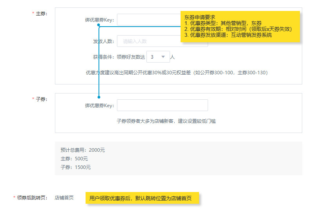
Task: Click the 子券领券者大多为店铺新客 hint text
Action: (166, 121)
